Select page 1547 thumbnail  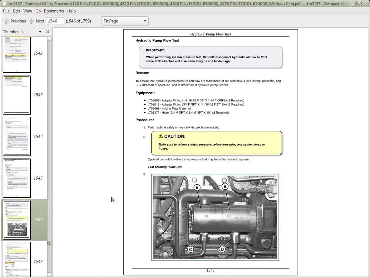(17, 259)
